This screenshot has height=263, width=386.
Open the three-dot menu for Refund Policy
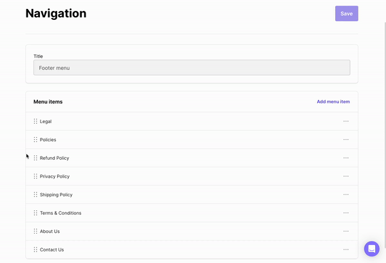(346, 158)
